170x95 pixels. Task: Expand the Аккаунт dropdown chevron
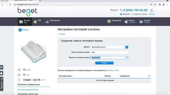[x=145, y=25]
